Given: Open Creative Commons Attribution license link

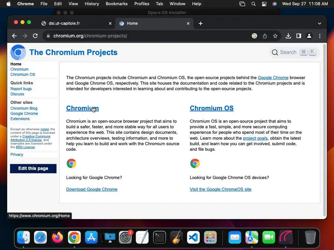Looking at the screenshot, I should click(30, 138).
